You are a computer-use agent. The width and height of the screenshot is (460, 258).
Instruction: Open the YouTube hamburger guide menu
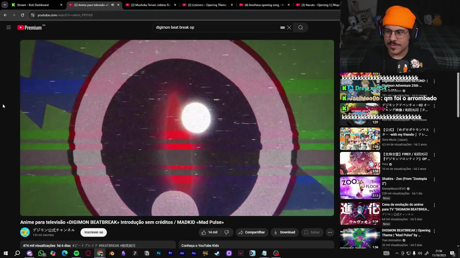(9, 27)
